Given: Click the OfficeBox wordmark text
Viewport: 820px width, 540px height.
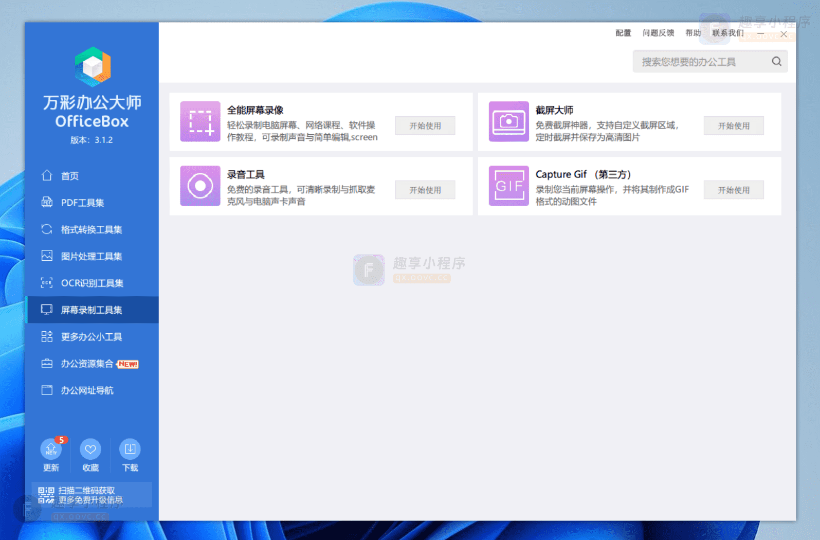Looking at the screenshot, I should 92,121.
